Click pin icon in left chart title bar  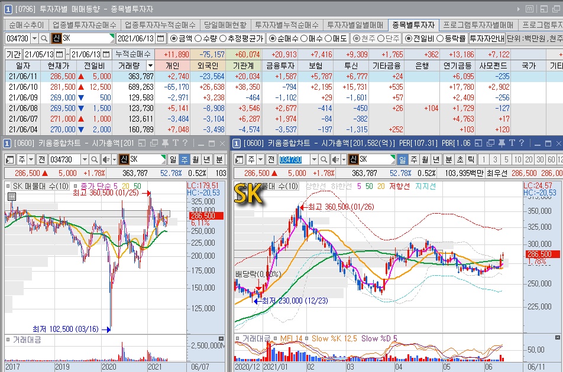(165, 143)
